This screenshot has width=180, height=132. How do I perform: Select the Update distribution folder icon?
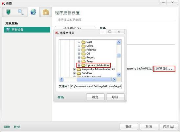tap(83, 65)
